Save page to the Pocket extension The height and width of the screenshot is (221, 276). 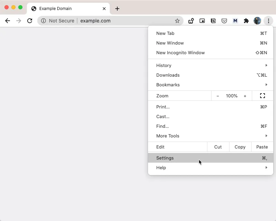coord(224,21)
